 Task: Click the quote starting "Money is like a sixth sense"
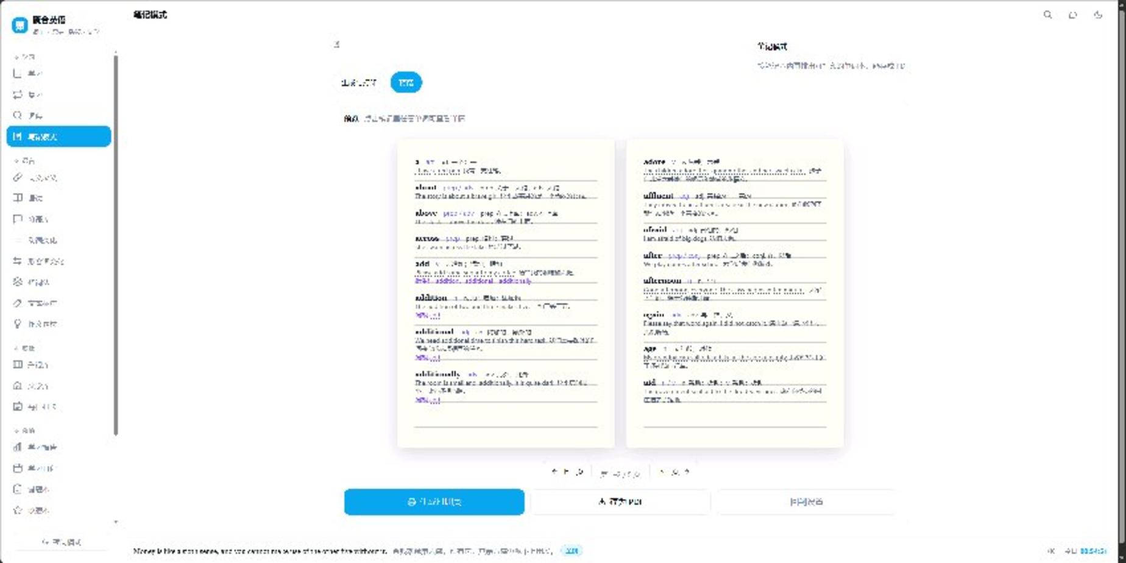pyautogui.click(x=260, y=551)
